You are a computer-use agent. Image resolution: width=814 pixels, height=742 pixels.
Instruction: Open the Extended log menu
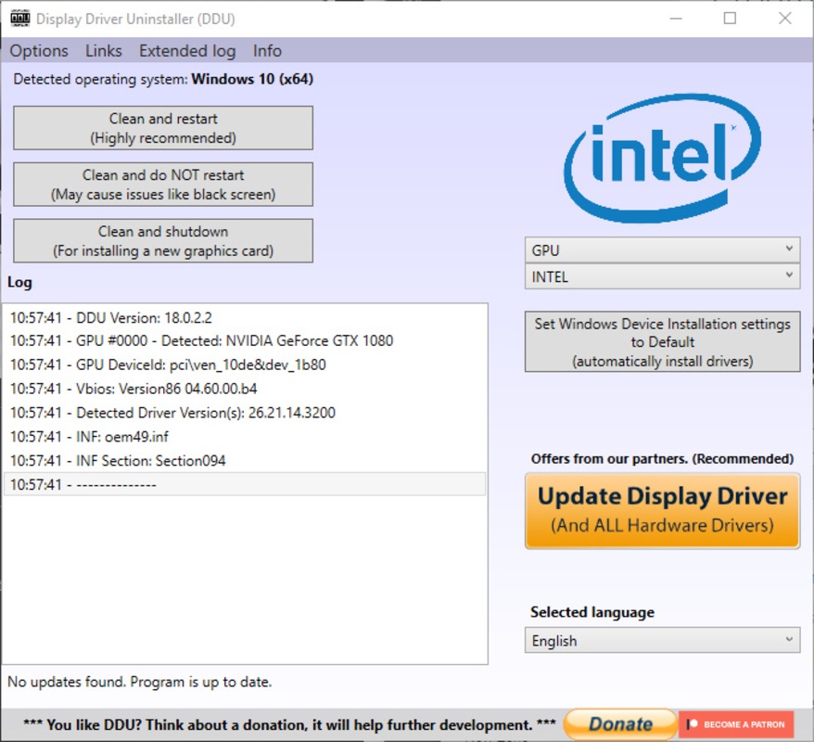pos(187,51)
